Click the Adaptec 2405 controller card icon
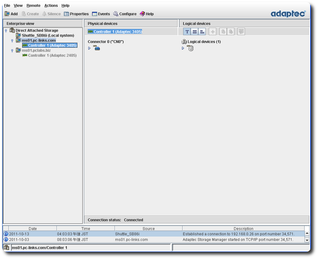The width and height of the screenshot is (318, 259). click(x=25, y=55)
